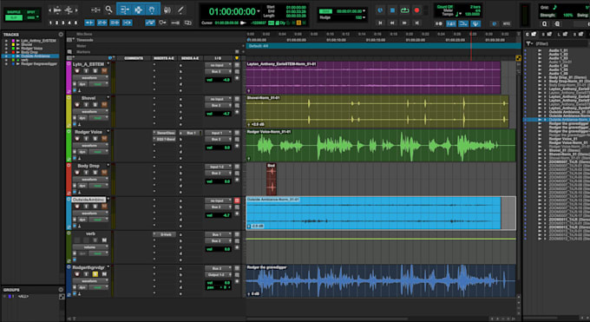
Task: Click the clip list filter funnel icon
Action: (x=528, y=43)
